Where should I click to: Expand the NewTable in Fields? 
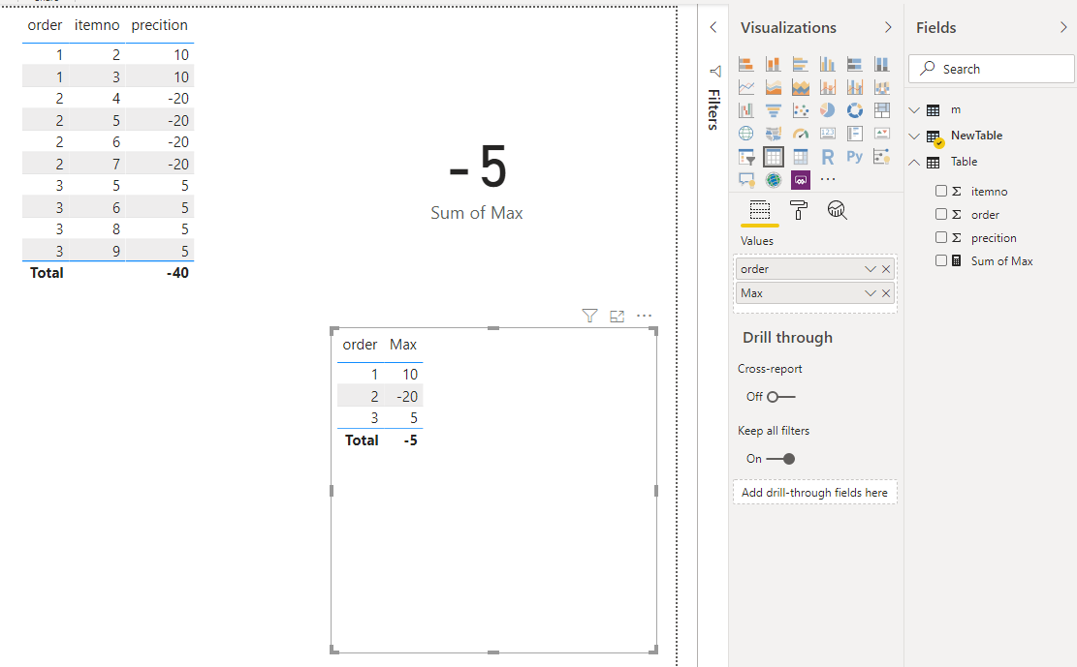click(x=914, y=136)
